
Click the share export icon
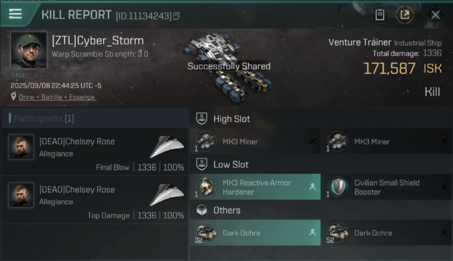pos(405,15)
